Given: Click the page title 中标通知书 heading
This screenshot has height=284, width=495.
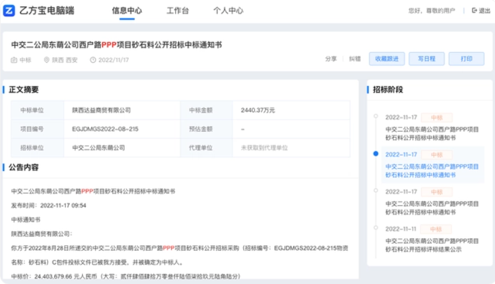Looking at the screenshot, I should (x=117, y=45).
